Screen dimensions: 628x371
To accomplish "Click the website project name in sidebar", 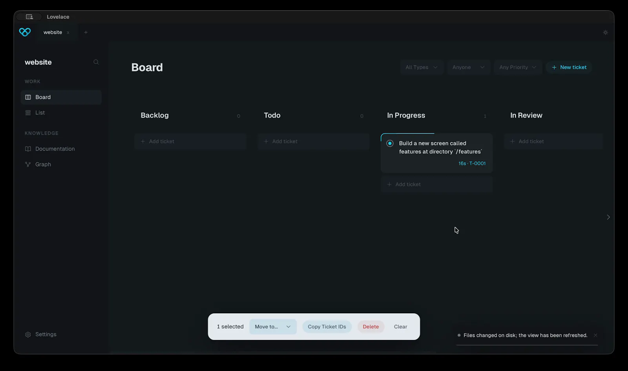I will 38,62.
